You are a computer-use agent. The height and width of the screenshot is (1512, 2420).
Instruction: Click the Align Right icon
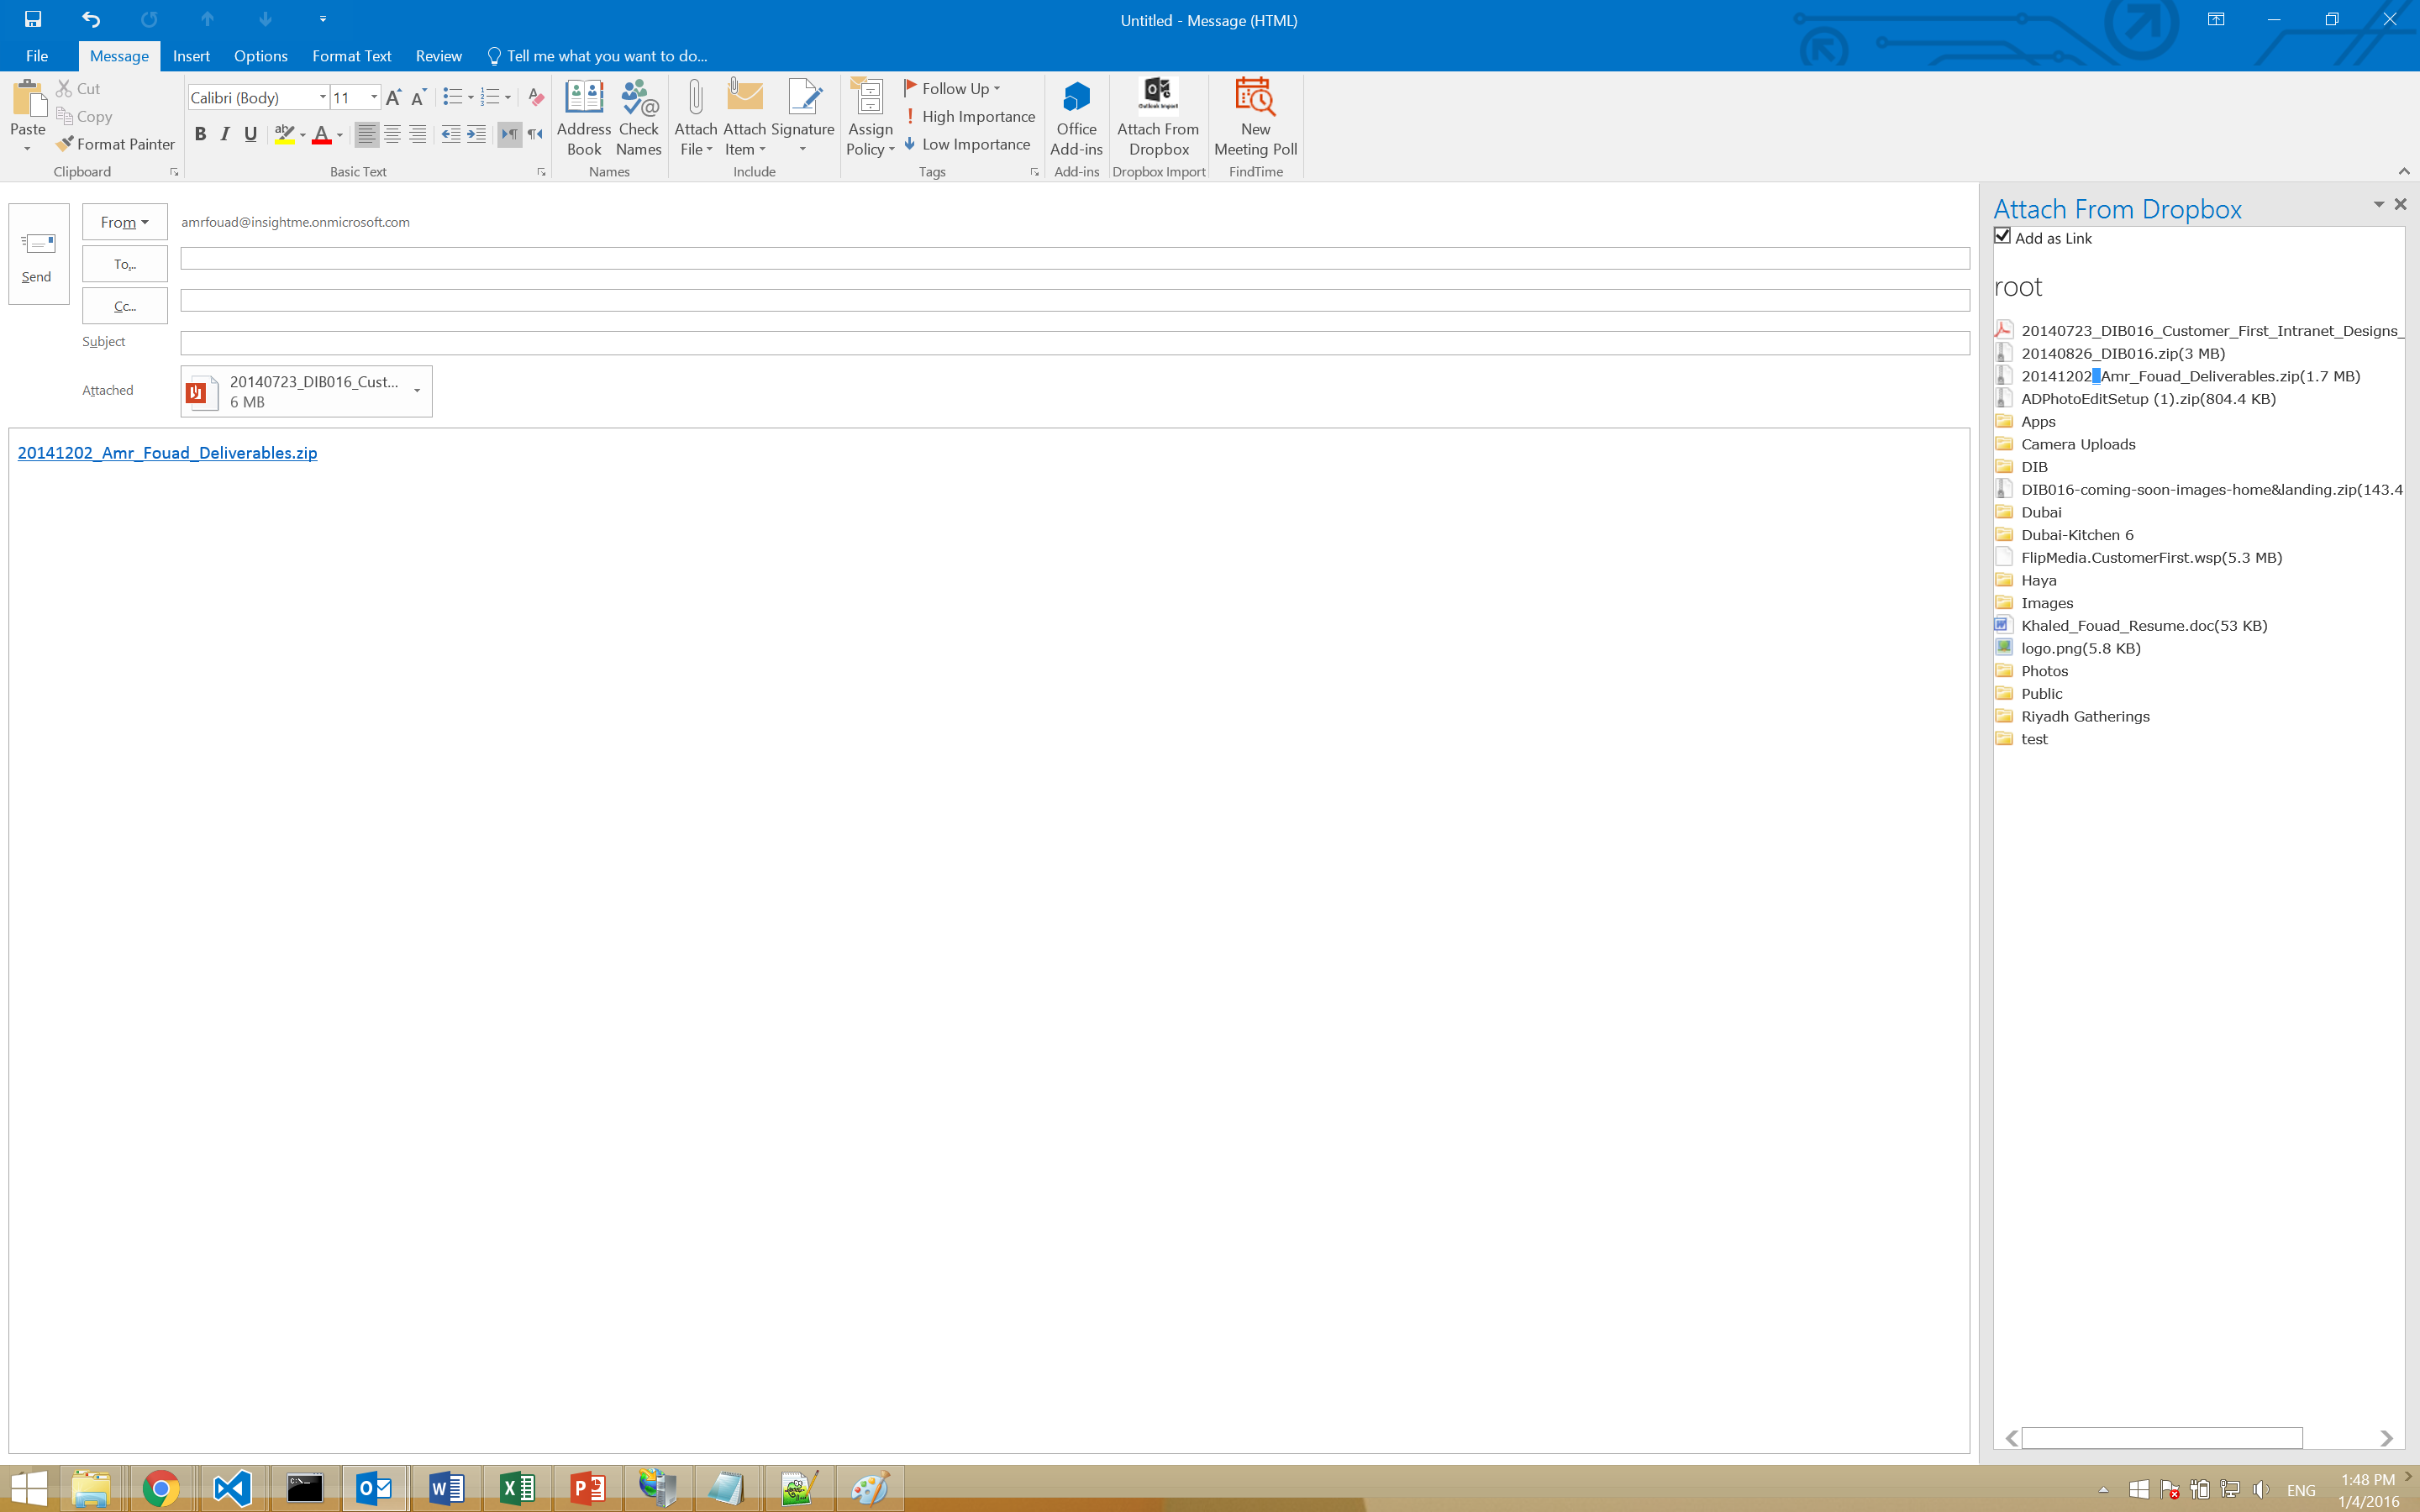point(418,134)
